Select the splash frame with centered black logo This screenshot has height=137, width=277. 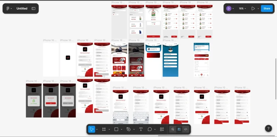pos(68,60)
